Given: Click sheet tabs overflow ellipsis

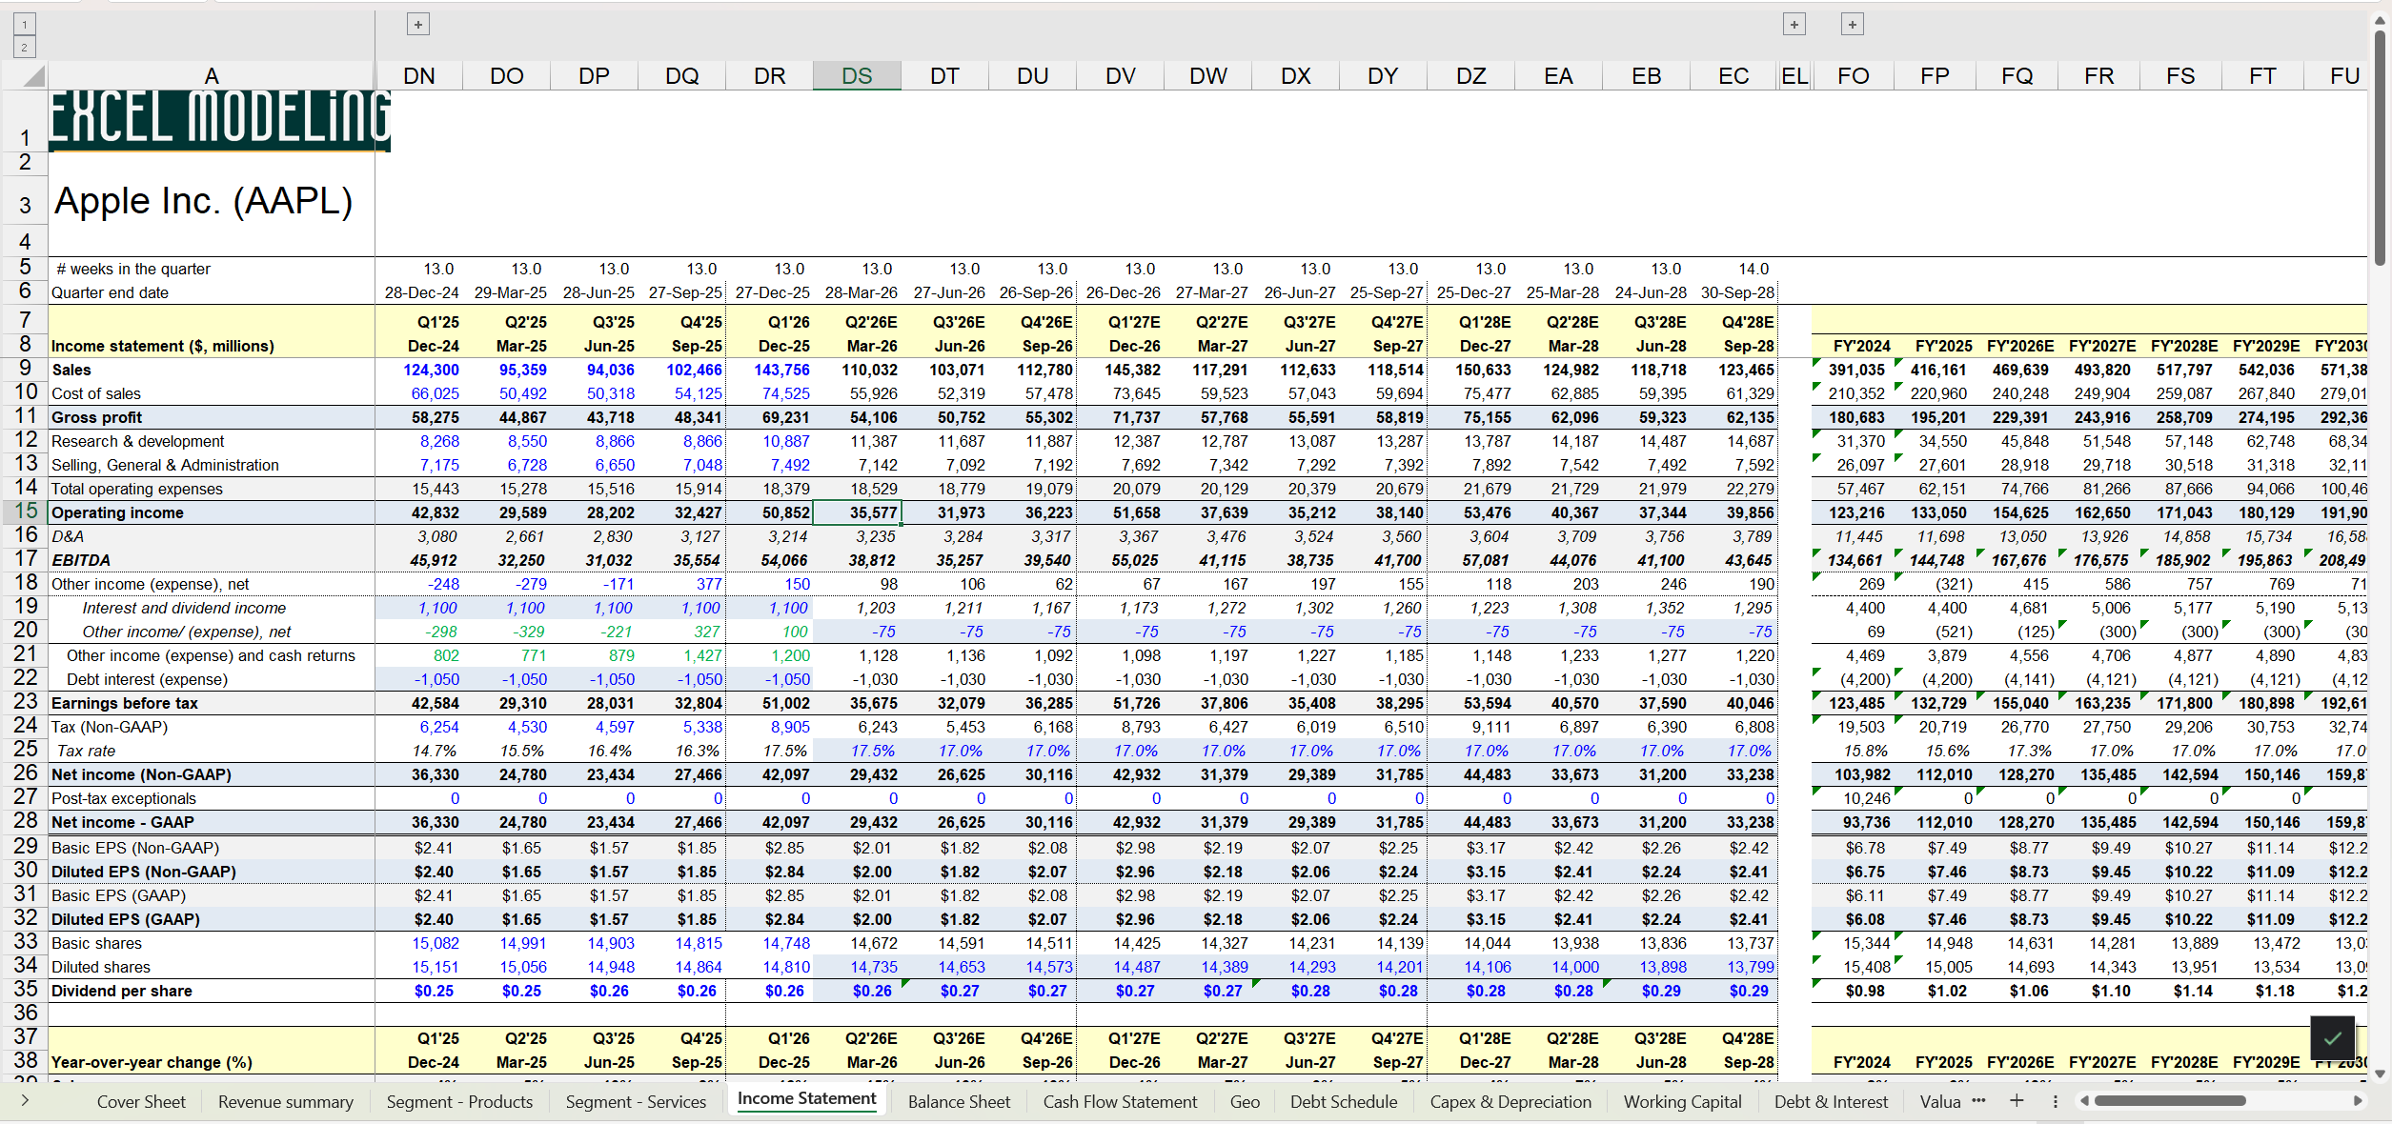Looking at the screenshot, I should click(x=1978, y=1101).
